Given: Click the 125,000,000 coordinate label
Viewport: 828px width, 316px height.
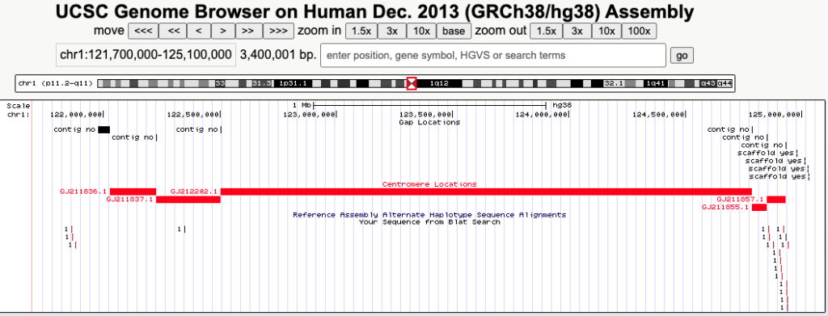Looking at the screenshot, I should [x=775, y=114].
